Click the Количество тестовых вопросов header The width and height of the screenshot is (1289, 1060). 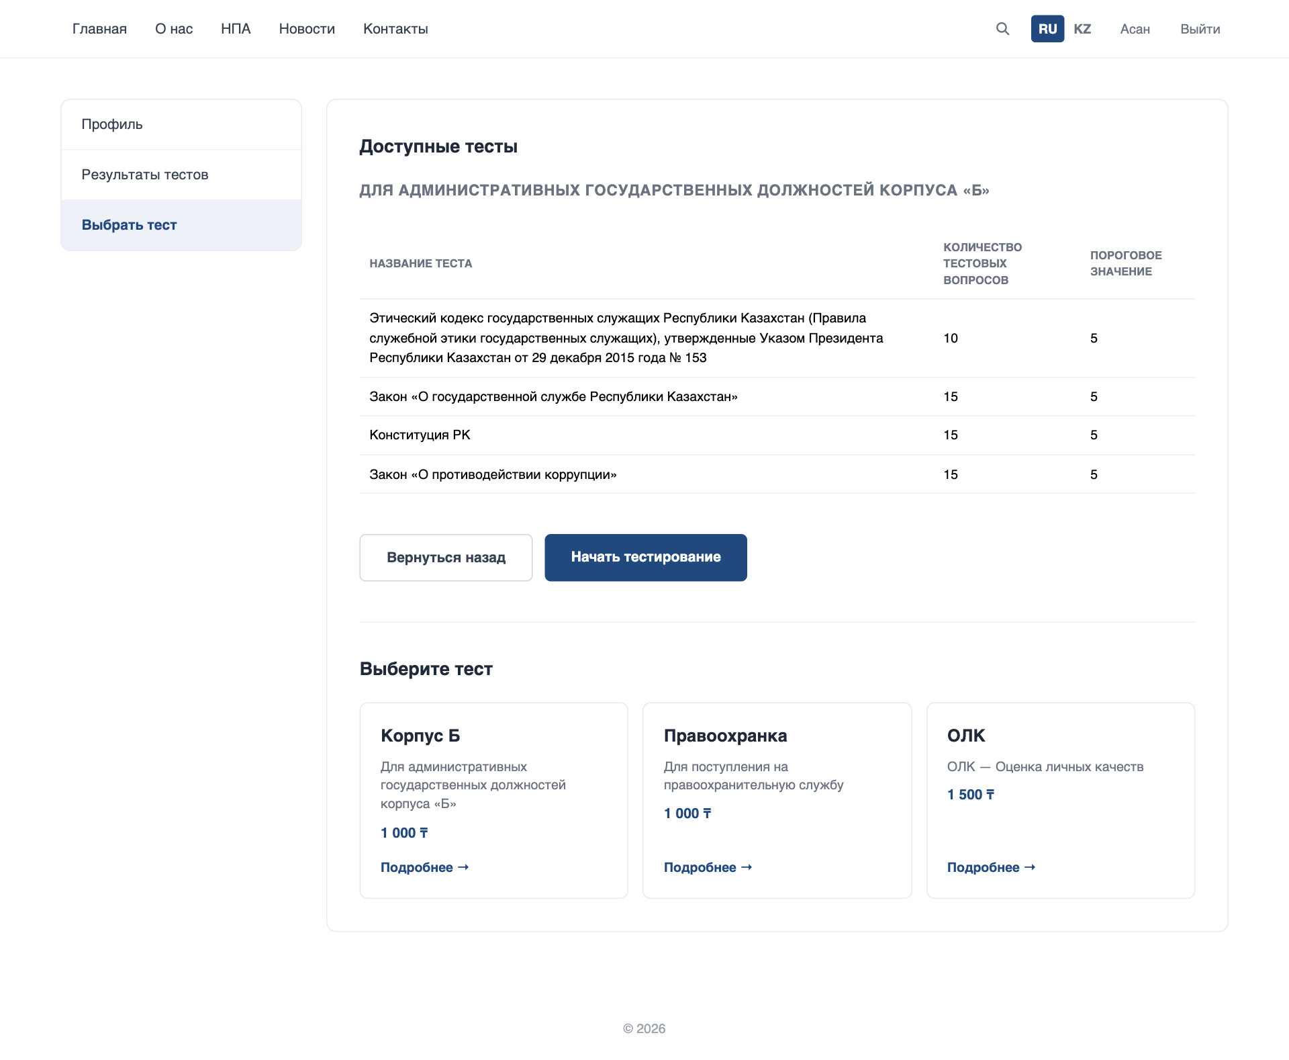pyautogui.click(x=982, y=263)
